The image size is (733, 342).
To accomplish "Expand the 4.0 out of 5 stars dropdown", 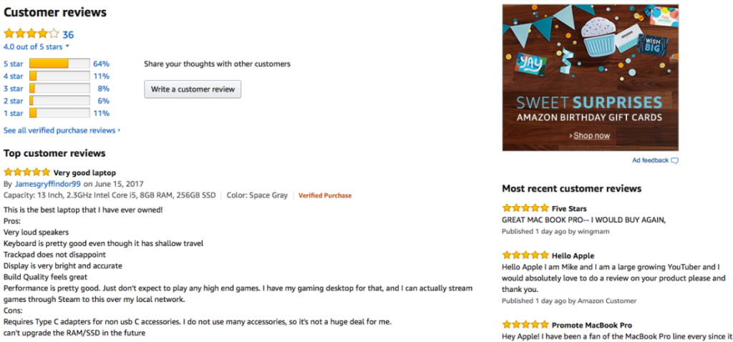I will [67, 47].
